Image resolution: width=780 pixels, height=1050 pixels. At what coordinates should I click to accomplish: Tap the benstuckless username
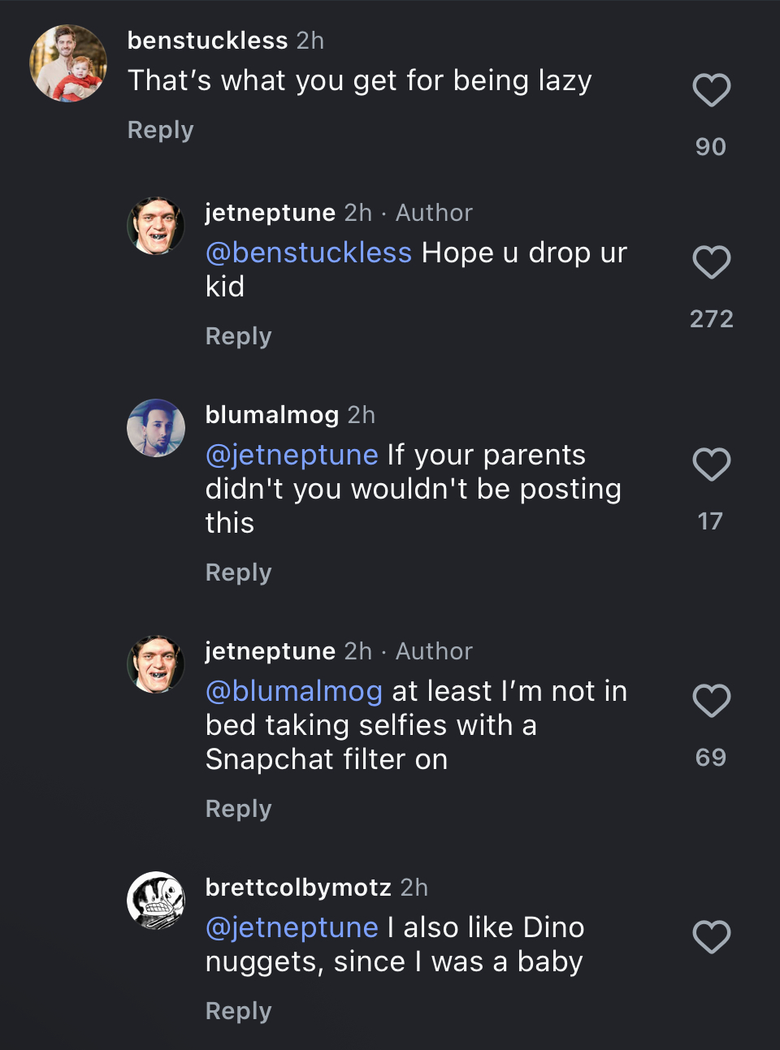click(x=207, y=40)
